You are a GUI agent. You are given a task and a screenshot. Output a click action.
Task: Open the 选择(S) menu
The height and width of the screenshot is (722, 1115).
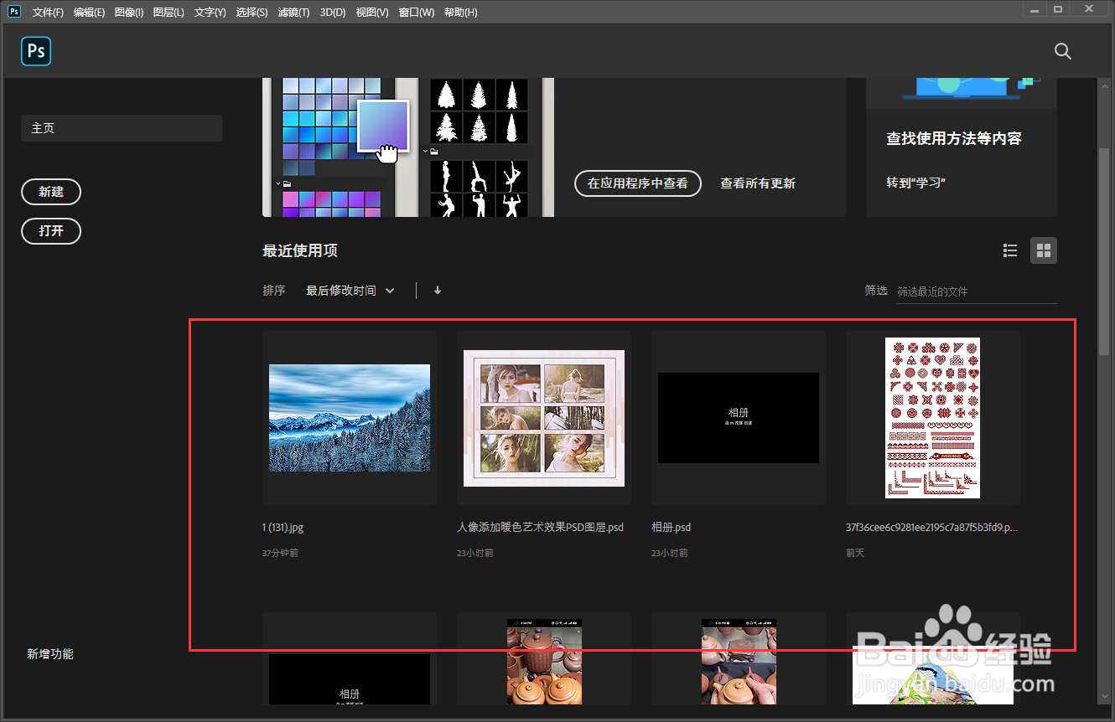click(252, 13)
